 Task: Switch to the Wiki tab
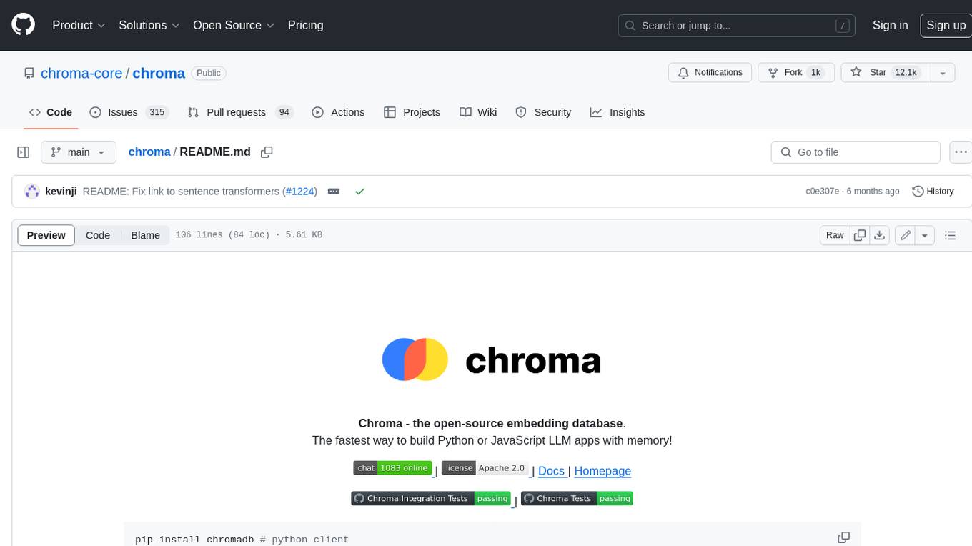(x=478, y=112)
